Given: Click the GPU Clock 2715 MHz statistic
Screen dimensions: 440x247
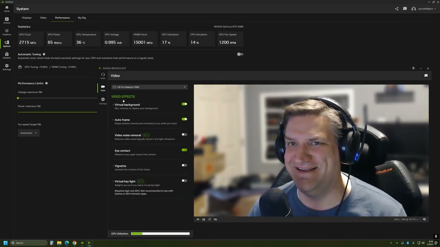Looking at the screenshot, I should (x=31, y=39).
